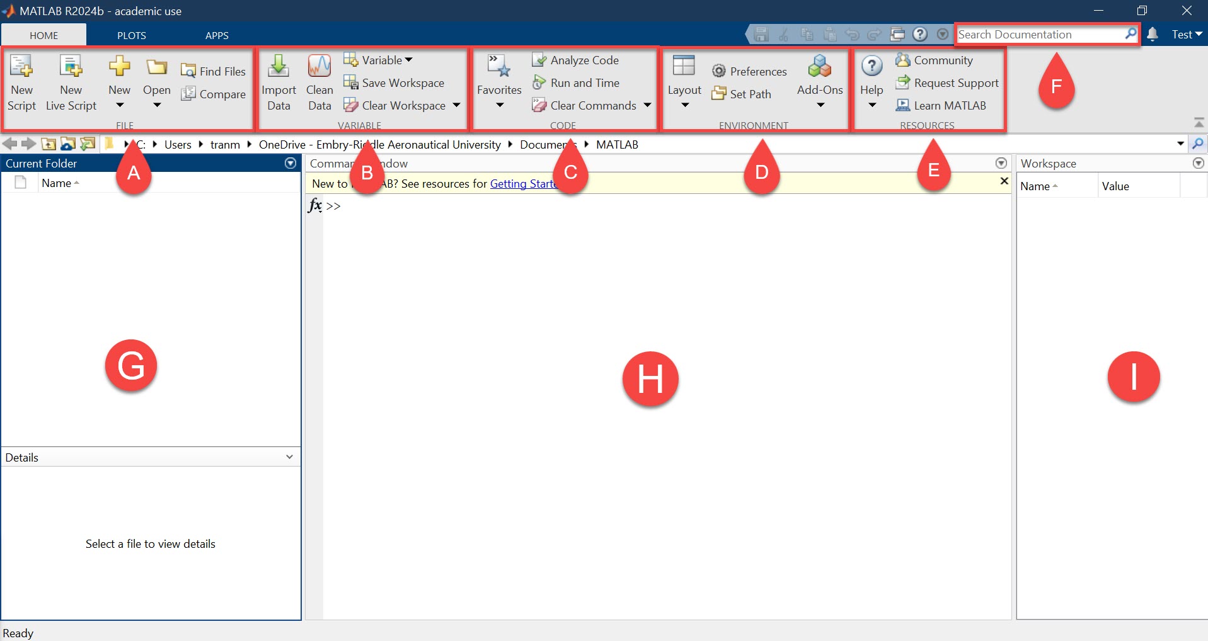The width and height of the screenshot is (1208, 641).
Task: Open the Getting Started link
Action: click(x=524, y=184)
